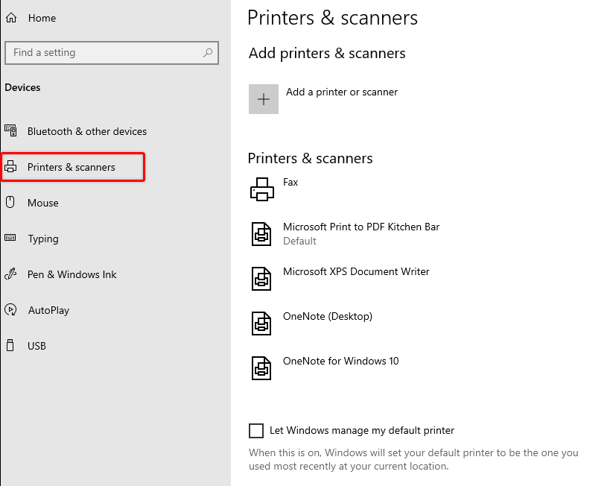Select Microsoft Print to PDF Kitchen Bar
The height and width of the screenshot is (486, 616).
pos(361,227)
